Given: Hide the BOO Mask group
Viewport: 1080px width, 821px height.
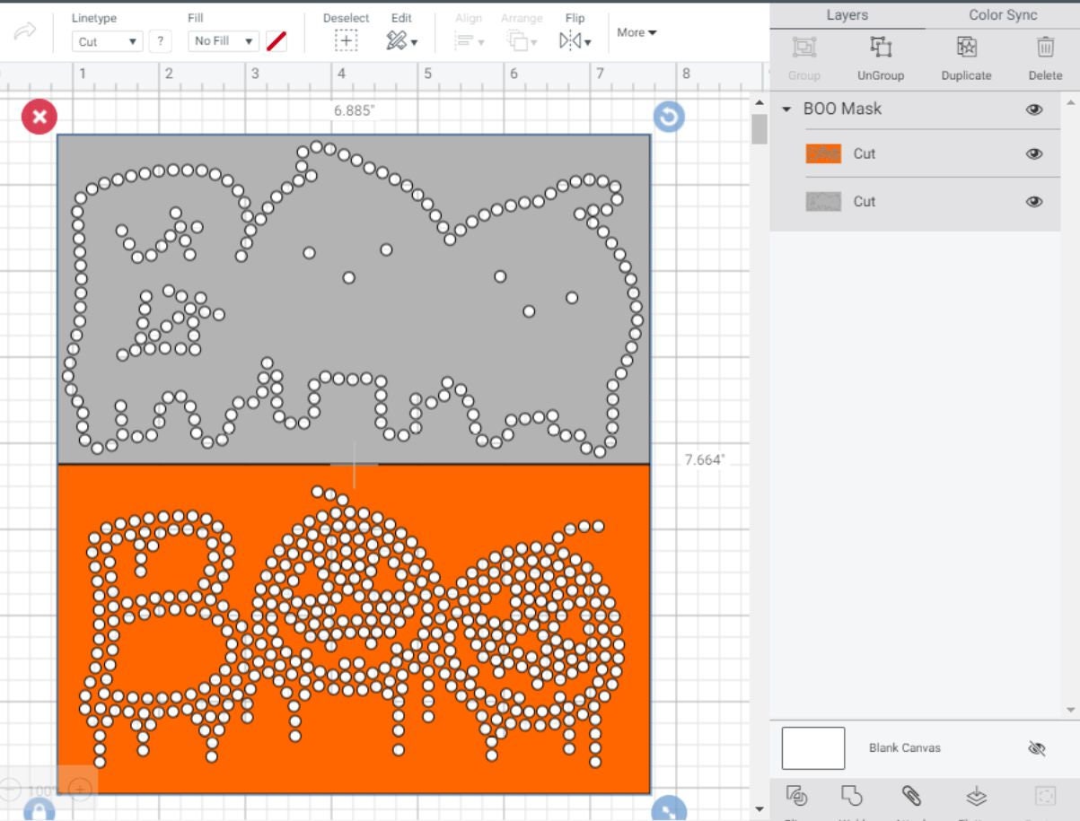Looking at the screenshot, I should 1034,109.
